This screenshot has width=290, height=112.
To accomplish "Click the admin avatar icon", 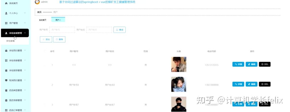I will point(37,2).
